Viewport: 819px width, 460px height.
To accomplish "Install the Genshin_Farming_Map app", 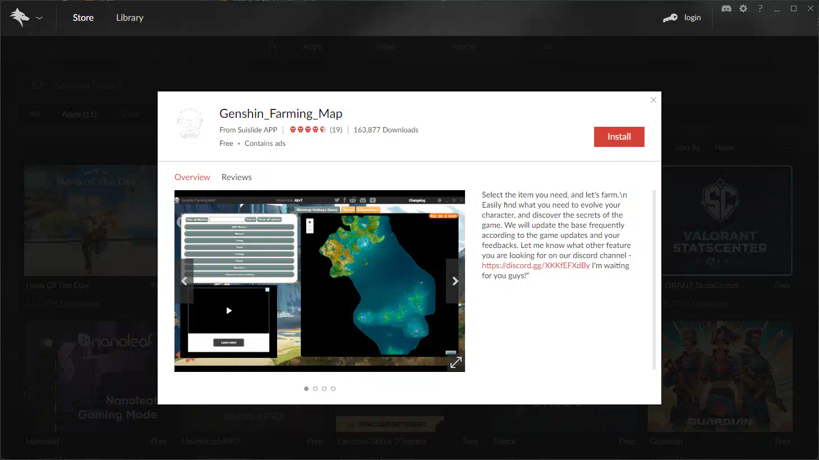I will coord(619,137).
